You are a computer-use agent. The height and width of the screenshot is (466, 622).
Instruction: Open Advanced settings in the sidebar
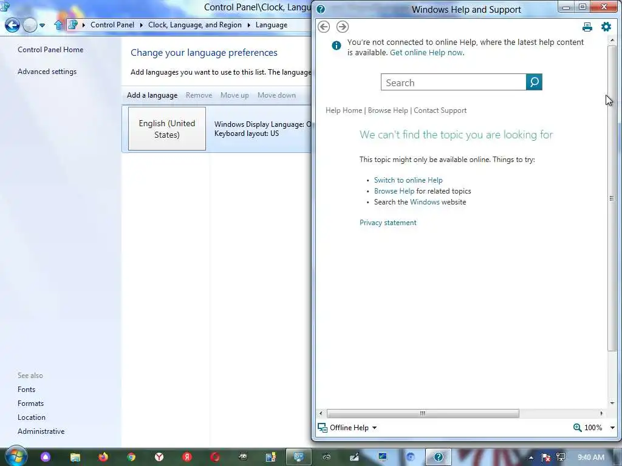[x=47, y=72]
